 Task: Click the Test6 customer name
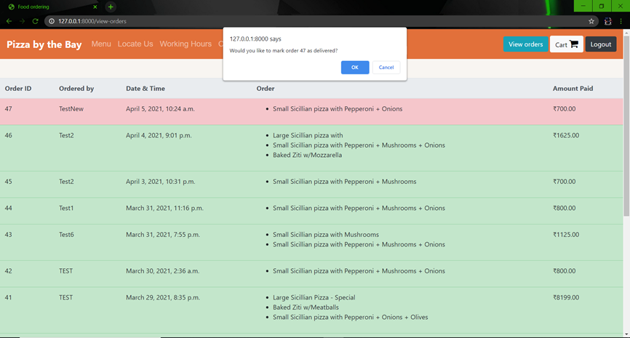click(66, 235)
